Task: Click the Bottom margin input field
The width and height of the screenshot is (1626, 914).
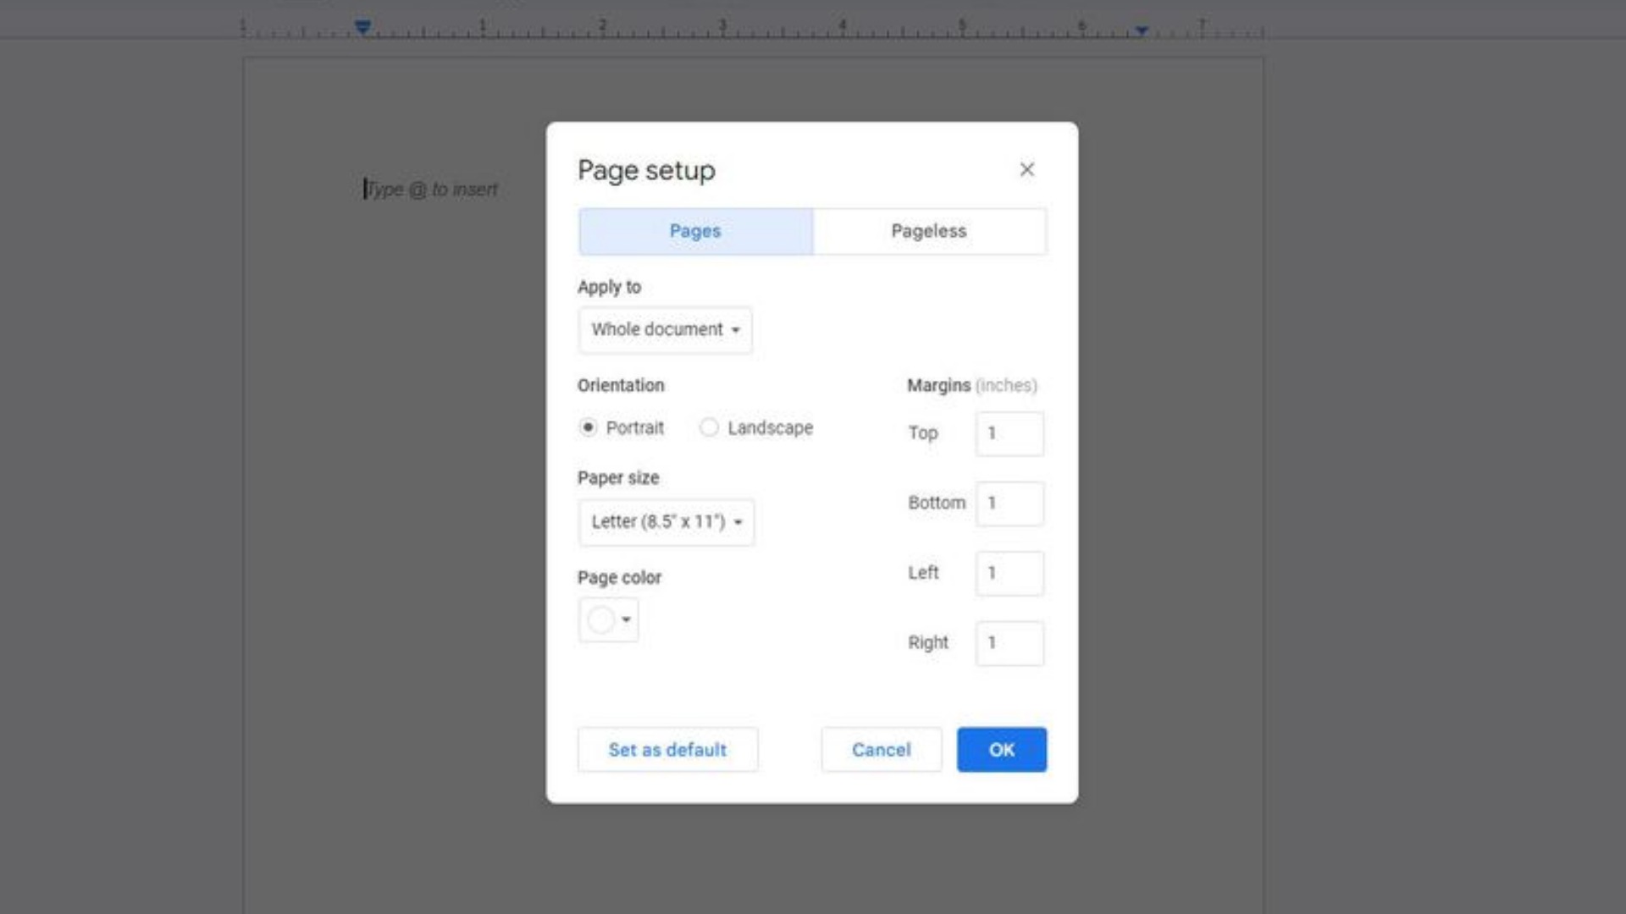Action: click(1009, 504)
